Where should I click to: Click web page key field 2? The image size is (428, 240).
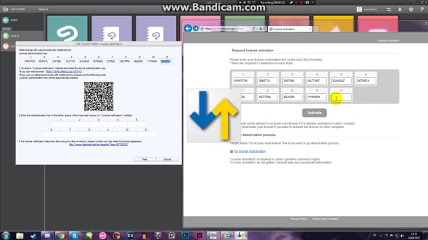(267, 81)
